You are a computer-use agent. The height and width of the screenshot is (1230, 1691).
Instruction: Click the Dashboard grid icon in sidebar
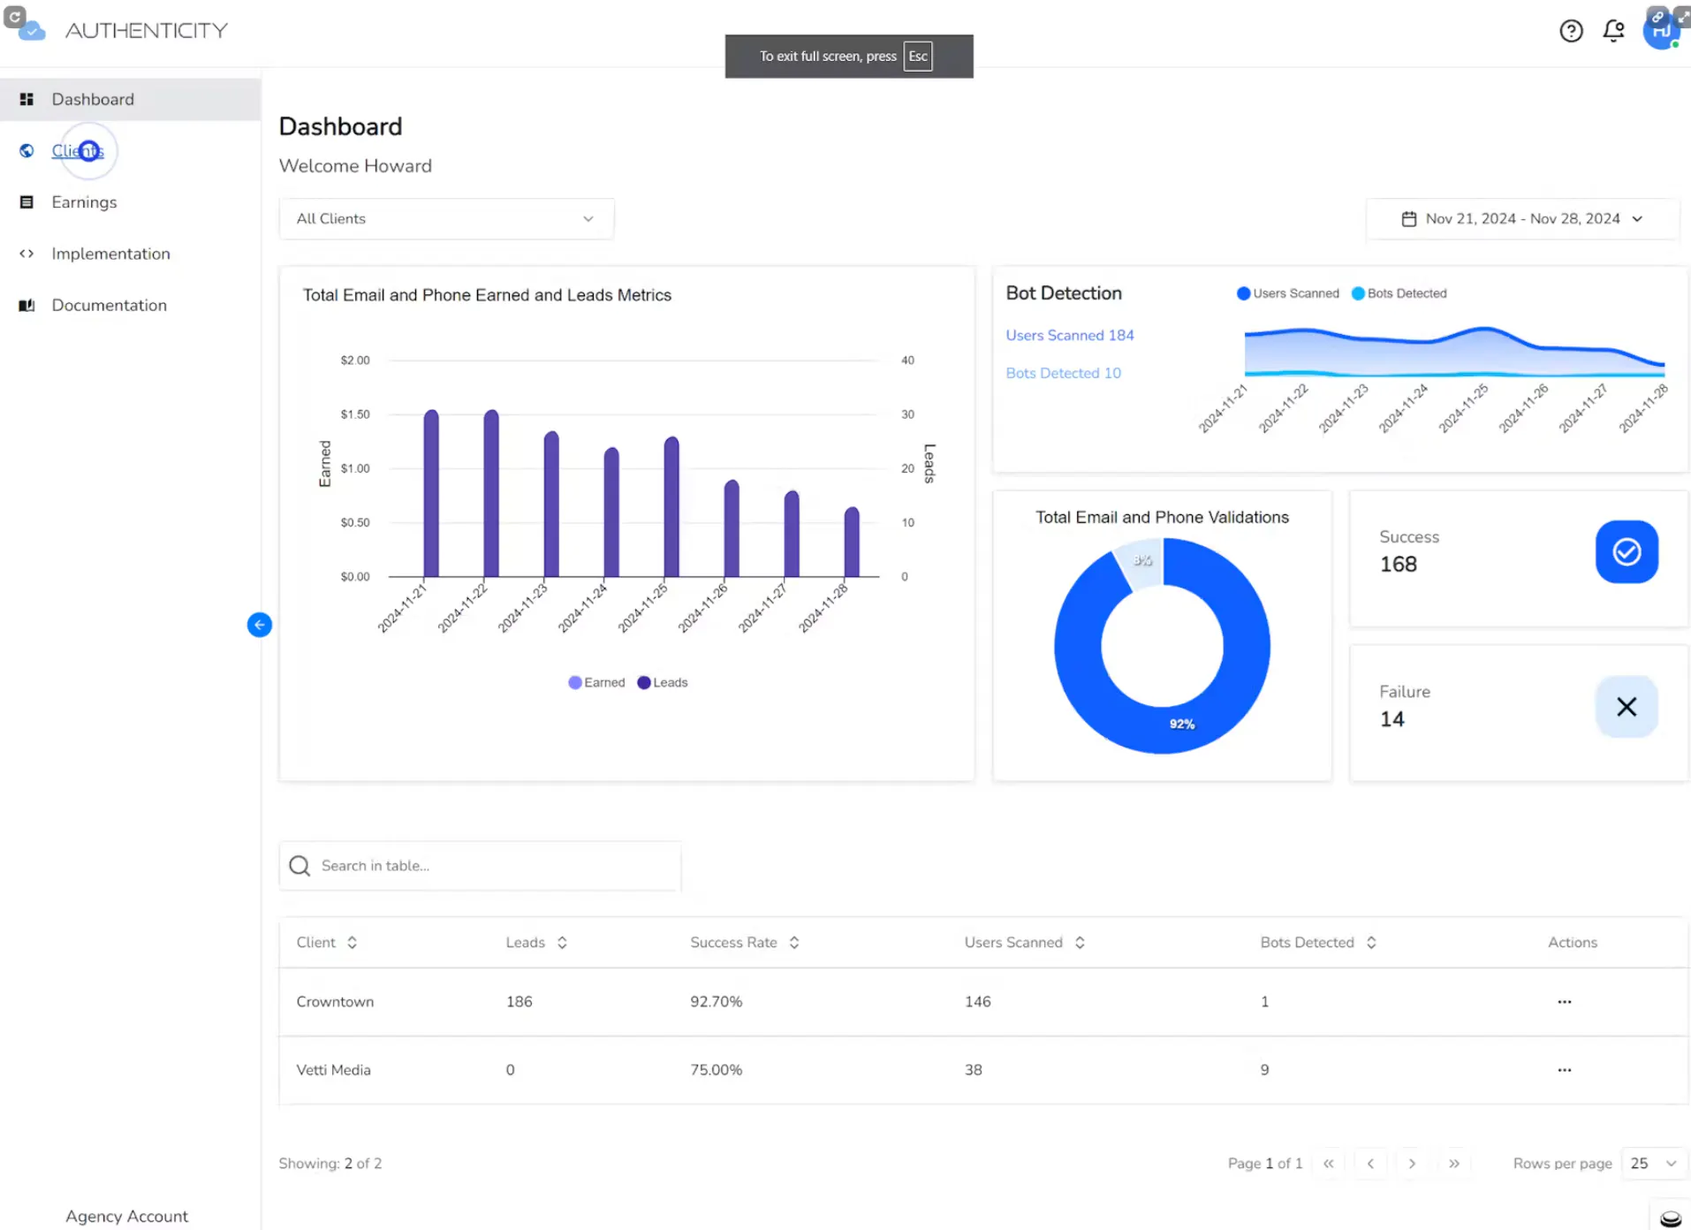[x=27, y=99]
